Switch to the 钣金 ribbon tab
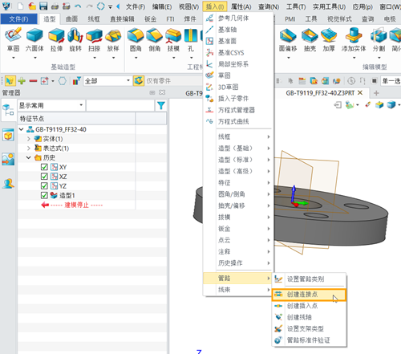The height and width of the screenshot is (354, 401). (x=150, y=19)
